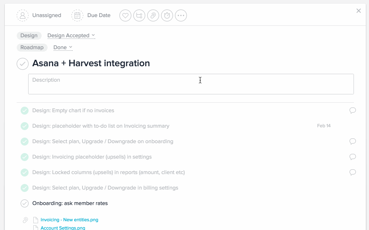Image resolution: width=369 pixels, height=230 pixels.
Task: Open the "Invoicing - New entities.png" attachment
Action: click(x=69, y=220)
